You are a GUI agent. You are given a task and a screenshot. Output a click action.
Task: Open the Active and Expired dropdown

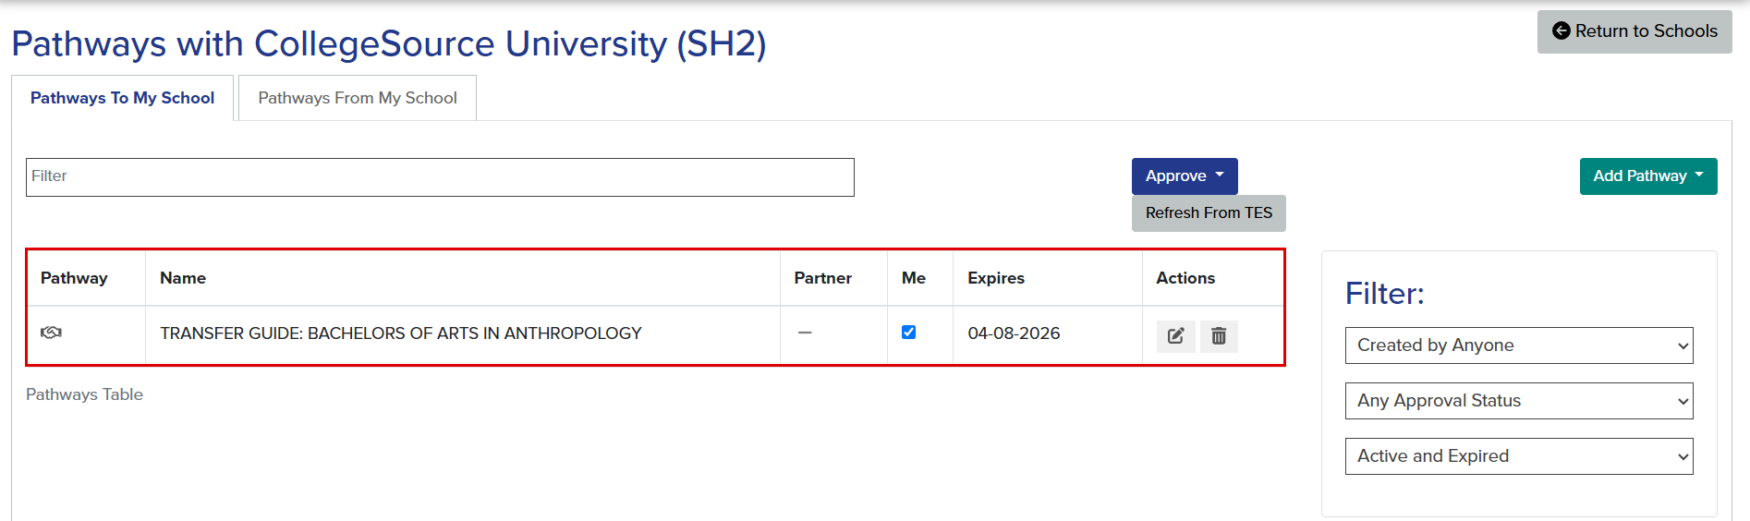click(1519, 456)
